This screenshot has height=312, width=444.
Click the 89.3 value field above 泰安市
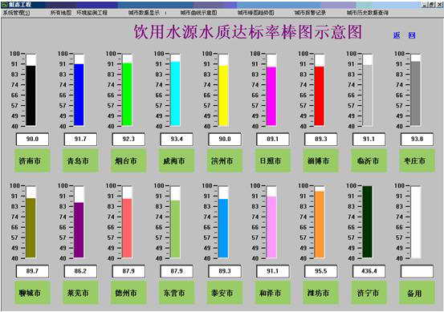225,271
